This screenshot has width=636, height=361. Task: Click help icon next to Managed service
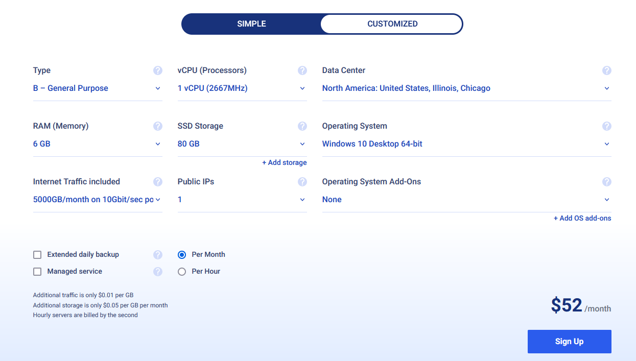pyautogui.click(x=158, y=272)
